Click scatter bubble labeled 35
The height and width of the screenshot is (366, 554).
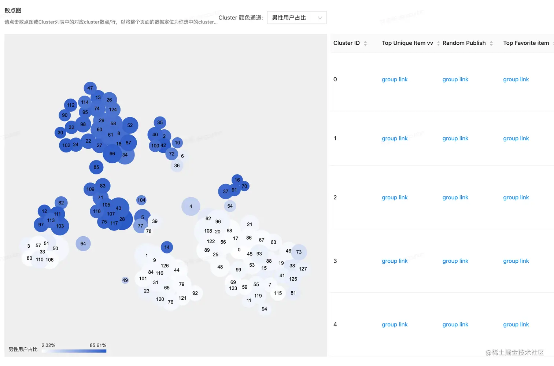[x=160, y=123]
